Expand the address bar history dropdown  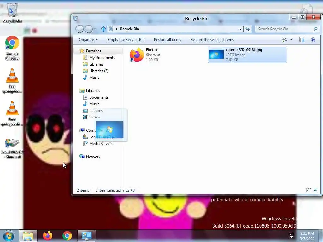(x=240, y=29)
